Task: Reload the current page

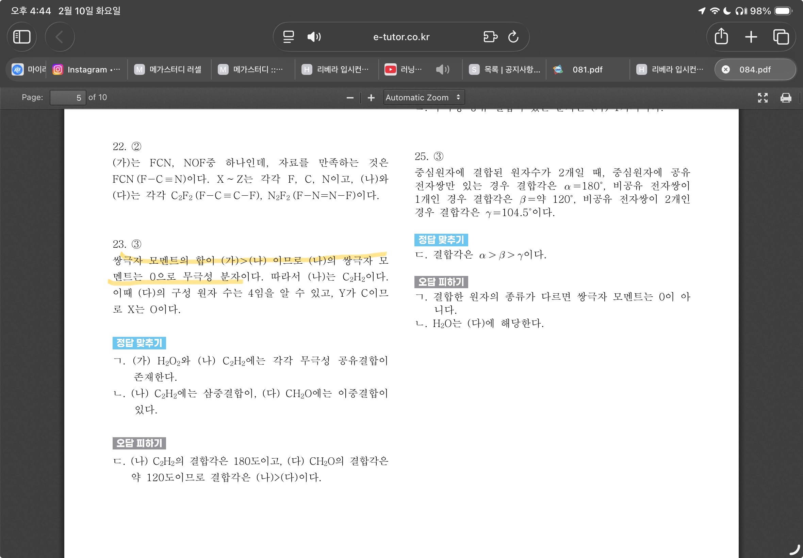Action: pos(513,37)
